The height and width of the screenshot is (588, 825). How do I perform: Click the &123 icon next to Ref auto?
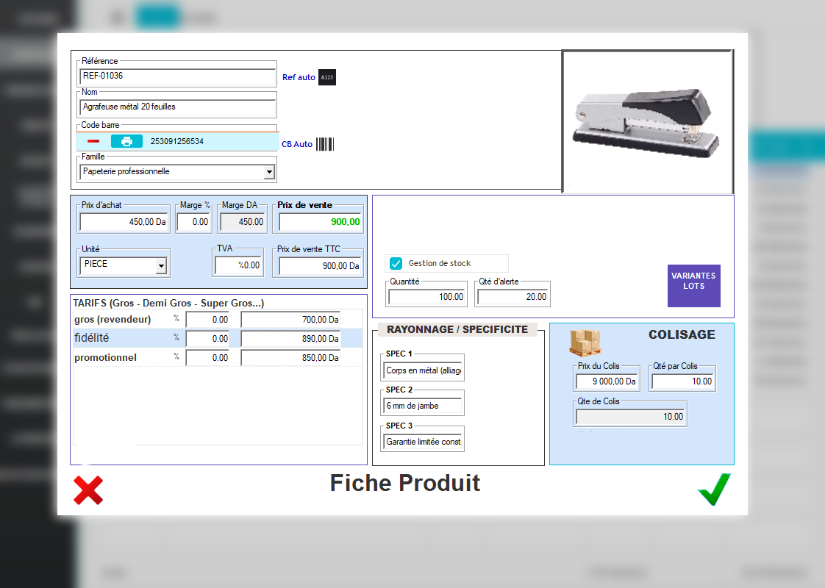point(326,77)
